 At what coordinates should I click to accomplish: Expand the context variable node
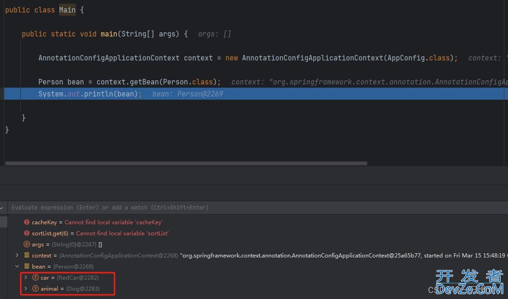click(x=17, y=256)
